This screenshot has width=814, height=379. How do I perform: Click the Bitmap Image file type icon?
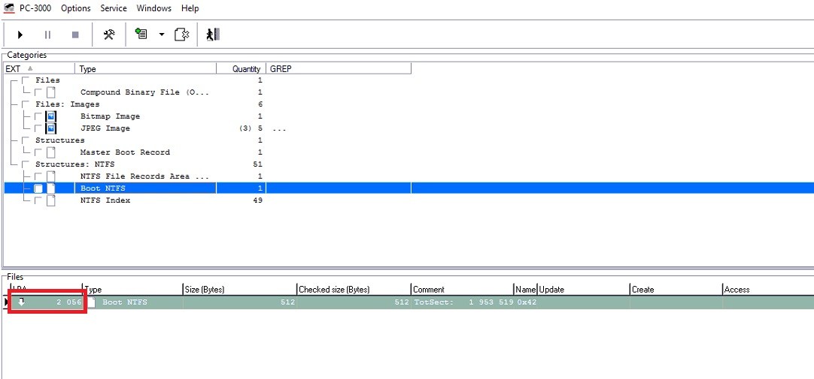click(x=51, y=116)
